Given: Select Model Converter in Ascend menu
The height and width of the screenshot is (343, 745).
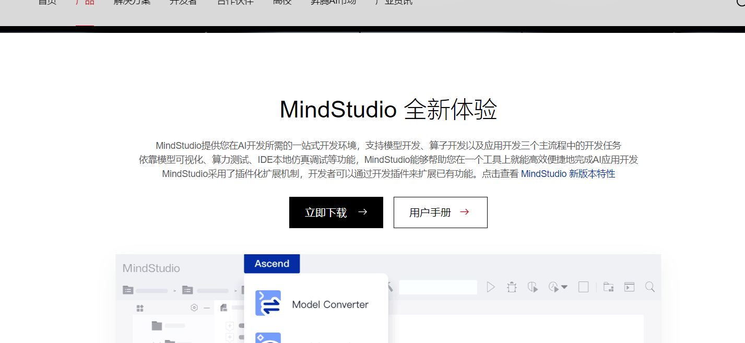Looking at the screenshot, I should [330, 304].
